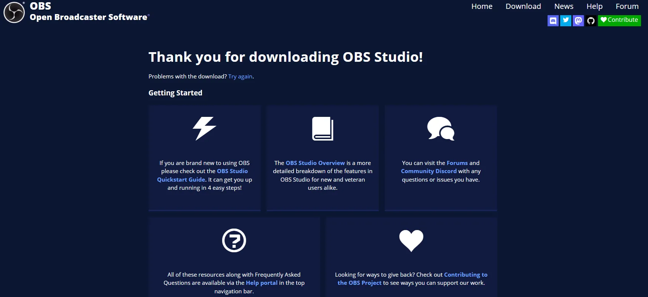Image resolution: width=648 pixels, height=297 pixels.
Task: Click the Getting Started heading
Action: click(x=175, y=93)
